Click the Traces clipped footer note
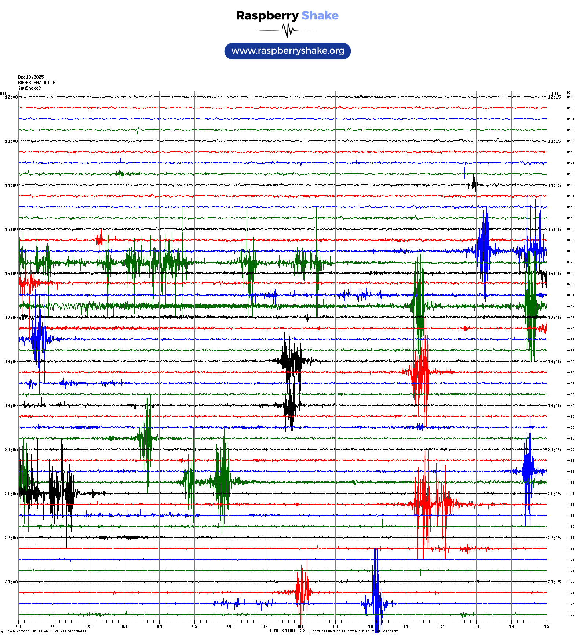 click(x=353, y=631)
